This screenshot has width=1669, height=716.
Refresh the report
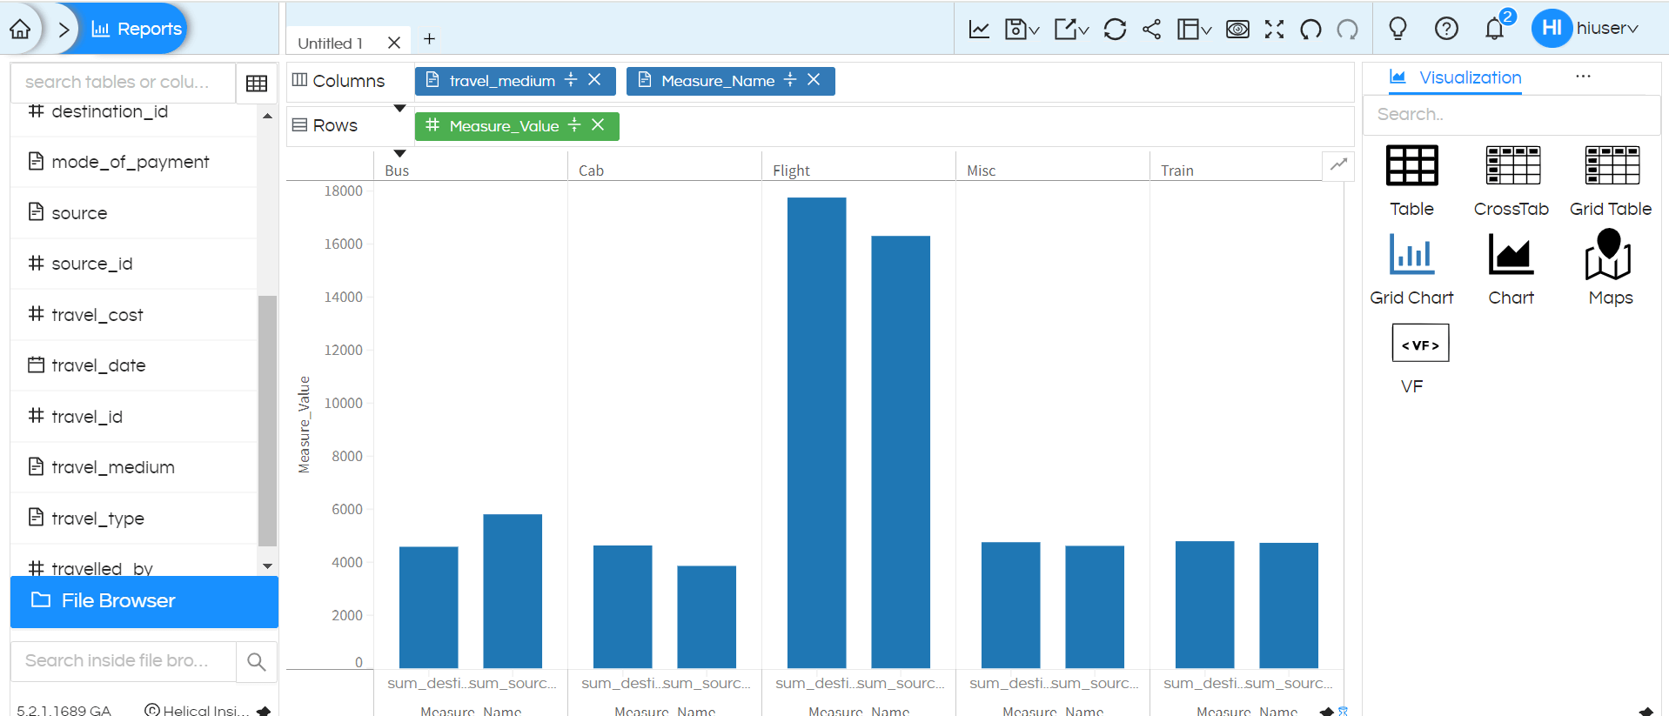[x=1115, y=29]
